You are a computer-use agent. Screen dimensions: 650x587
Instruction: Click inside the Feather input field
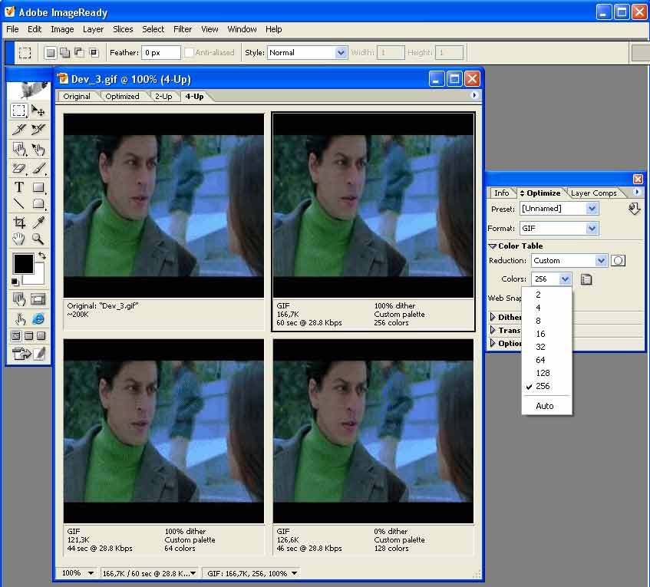pos(161,53)
